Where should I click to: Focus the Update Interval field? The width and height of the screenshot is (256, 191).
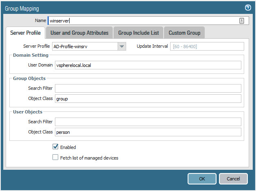point(206,47)
